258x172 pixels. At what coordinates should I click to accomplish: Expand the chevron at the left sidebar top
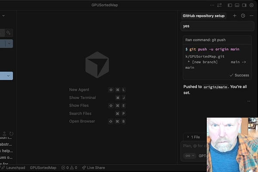tap(3, 15)
